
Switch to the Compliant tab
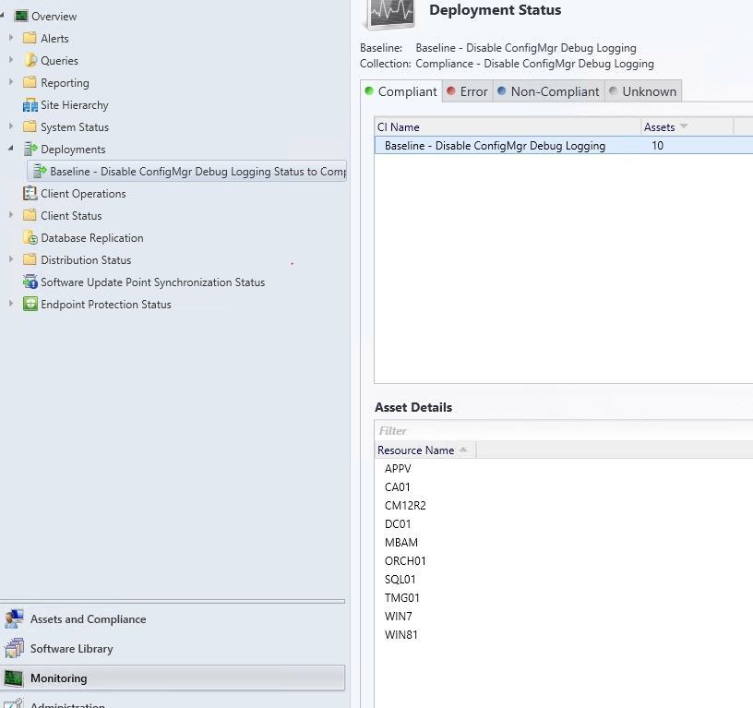[401, 91]
